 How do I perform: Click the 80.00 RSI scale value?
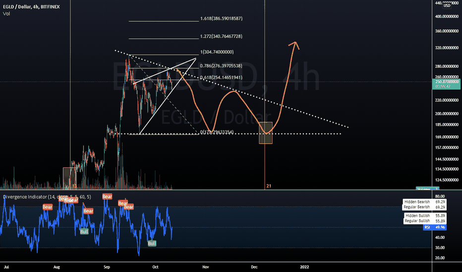click(x=440, y=196)
